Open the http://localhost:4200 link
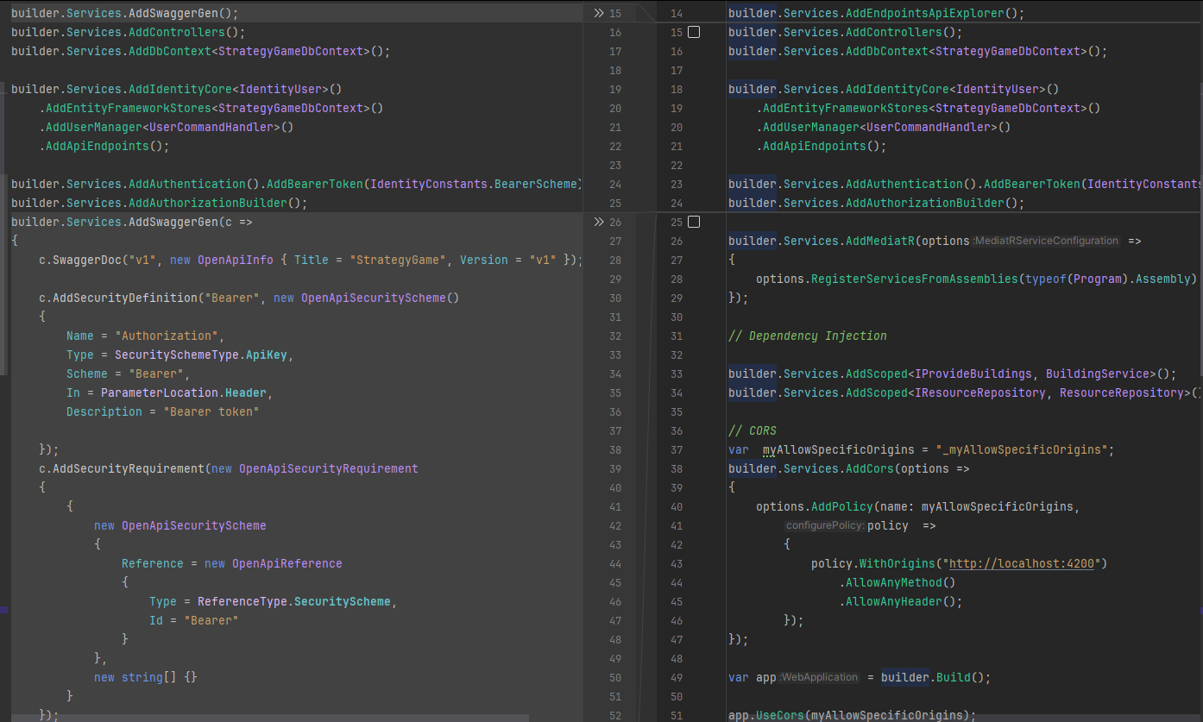 click(1022, 563)
